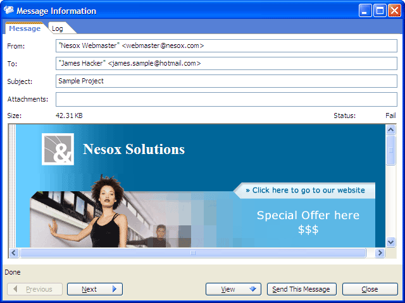Minimize the Message Information window
The height and width of the screenshot is (303, 405).
coord(364,11)
